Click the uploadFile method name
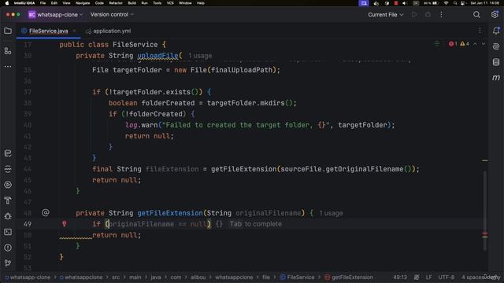504x283 pixels. tap(157, 56)
